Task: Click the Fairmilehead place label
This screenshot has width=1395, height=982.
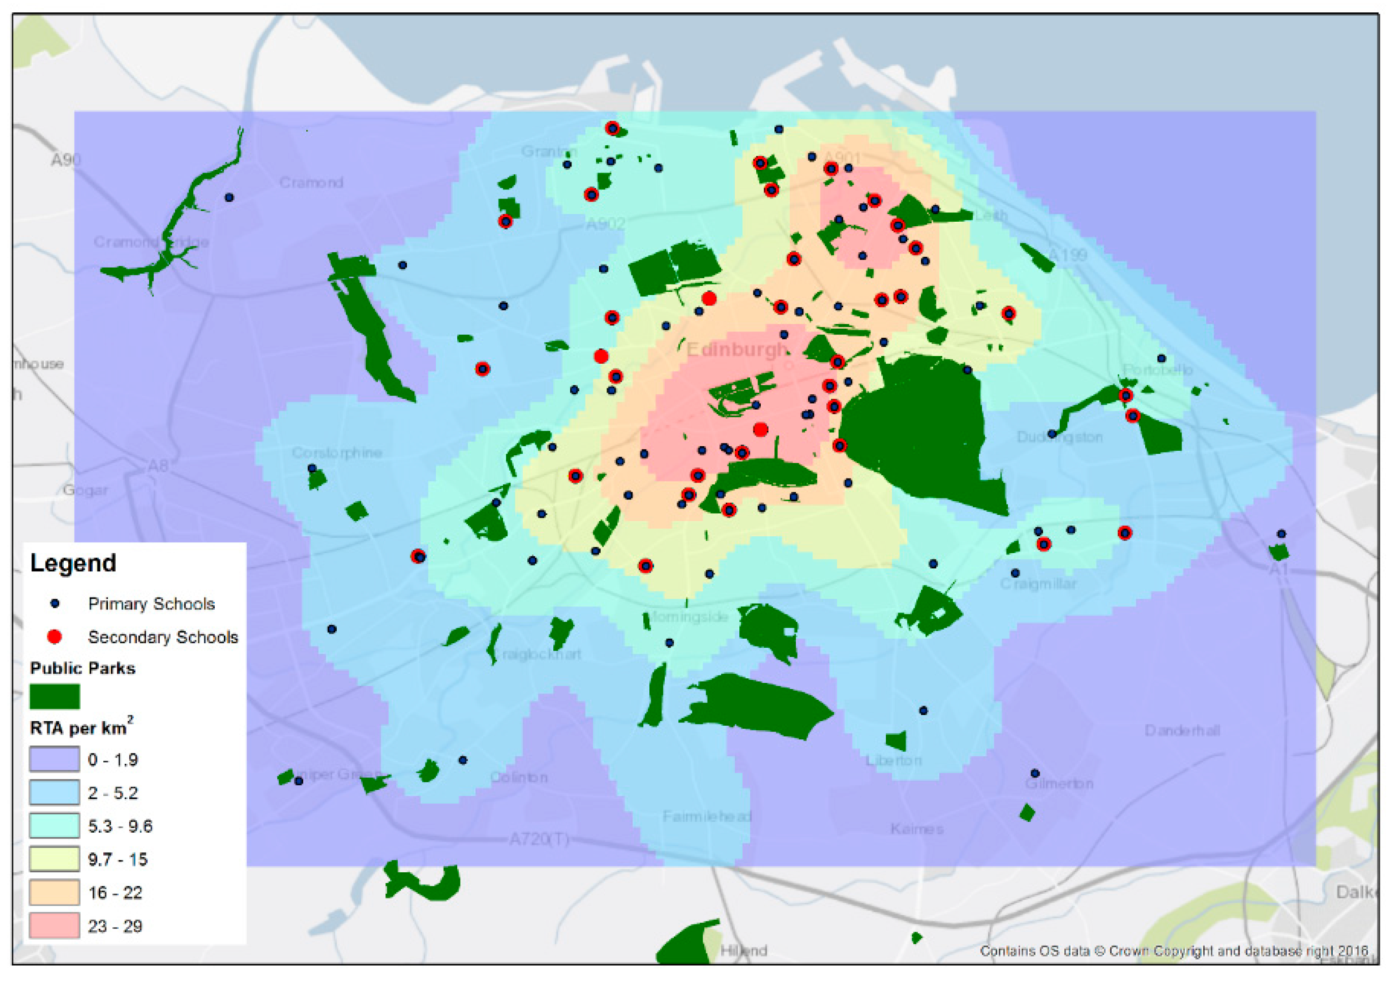Action: coord(707,816)
